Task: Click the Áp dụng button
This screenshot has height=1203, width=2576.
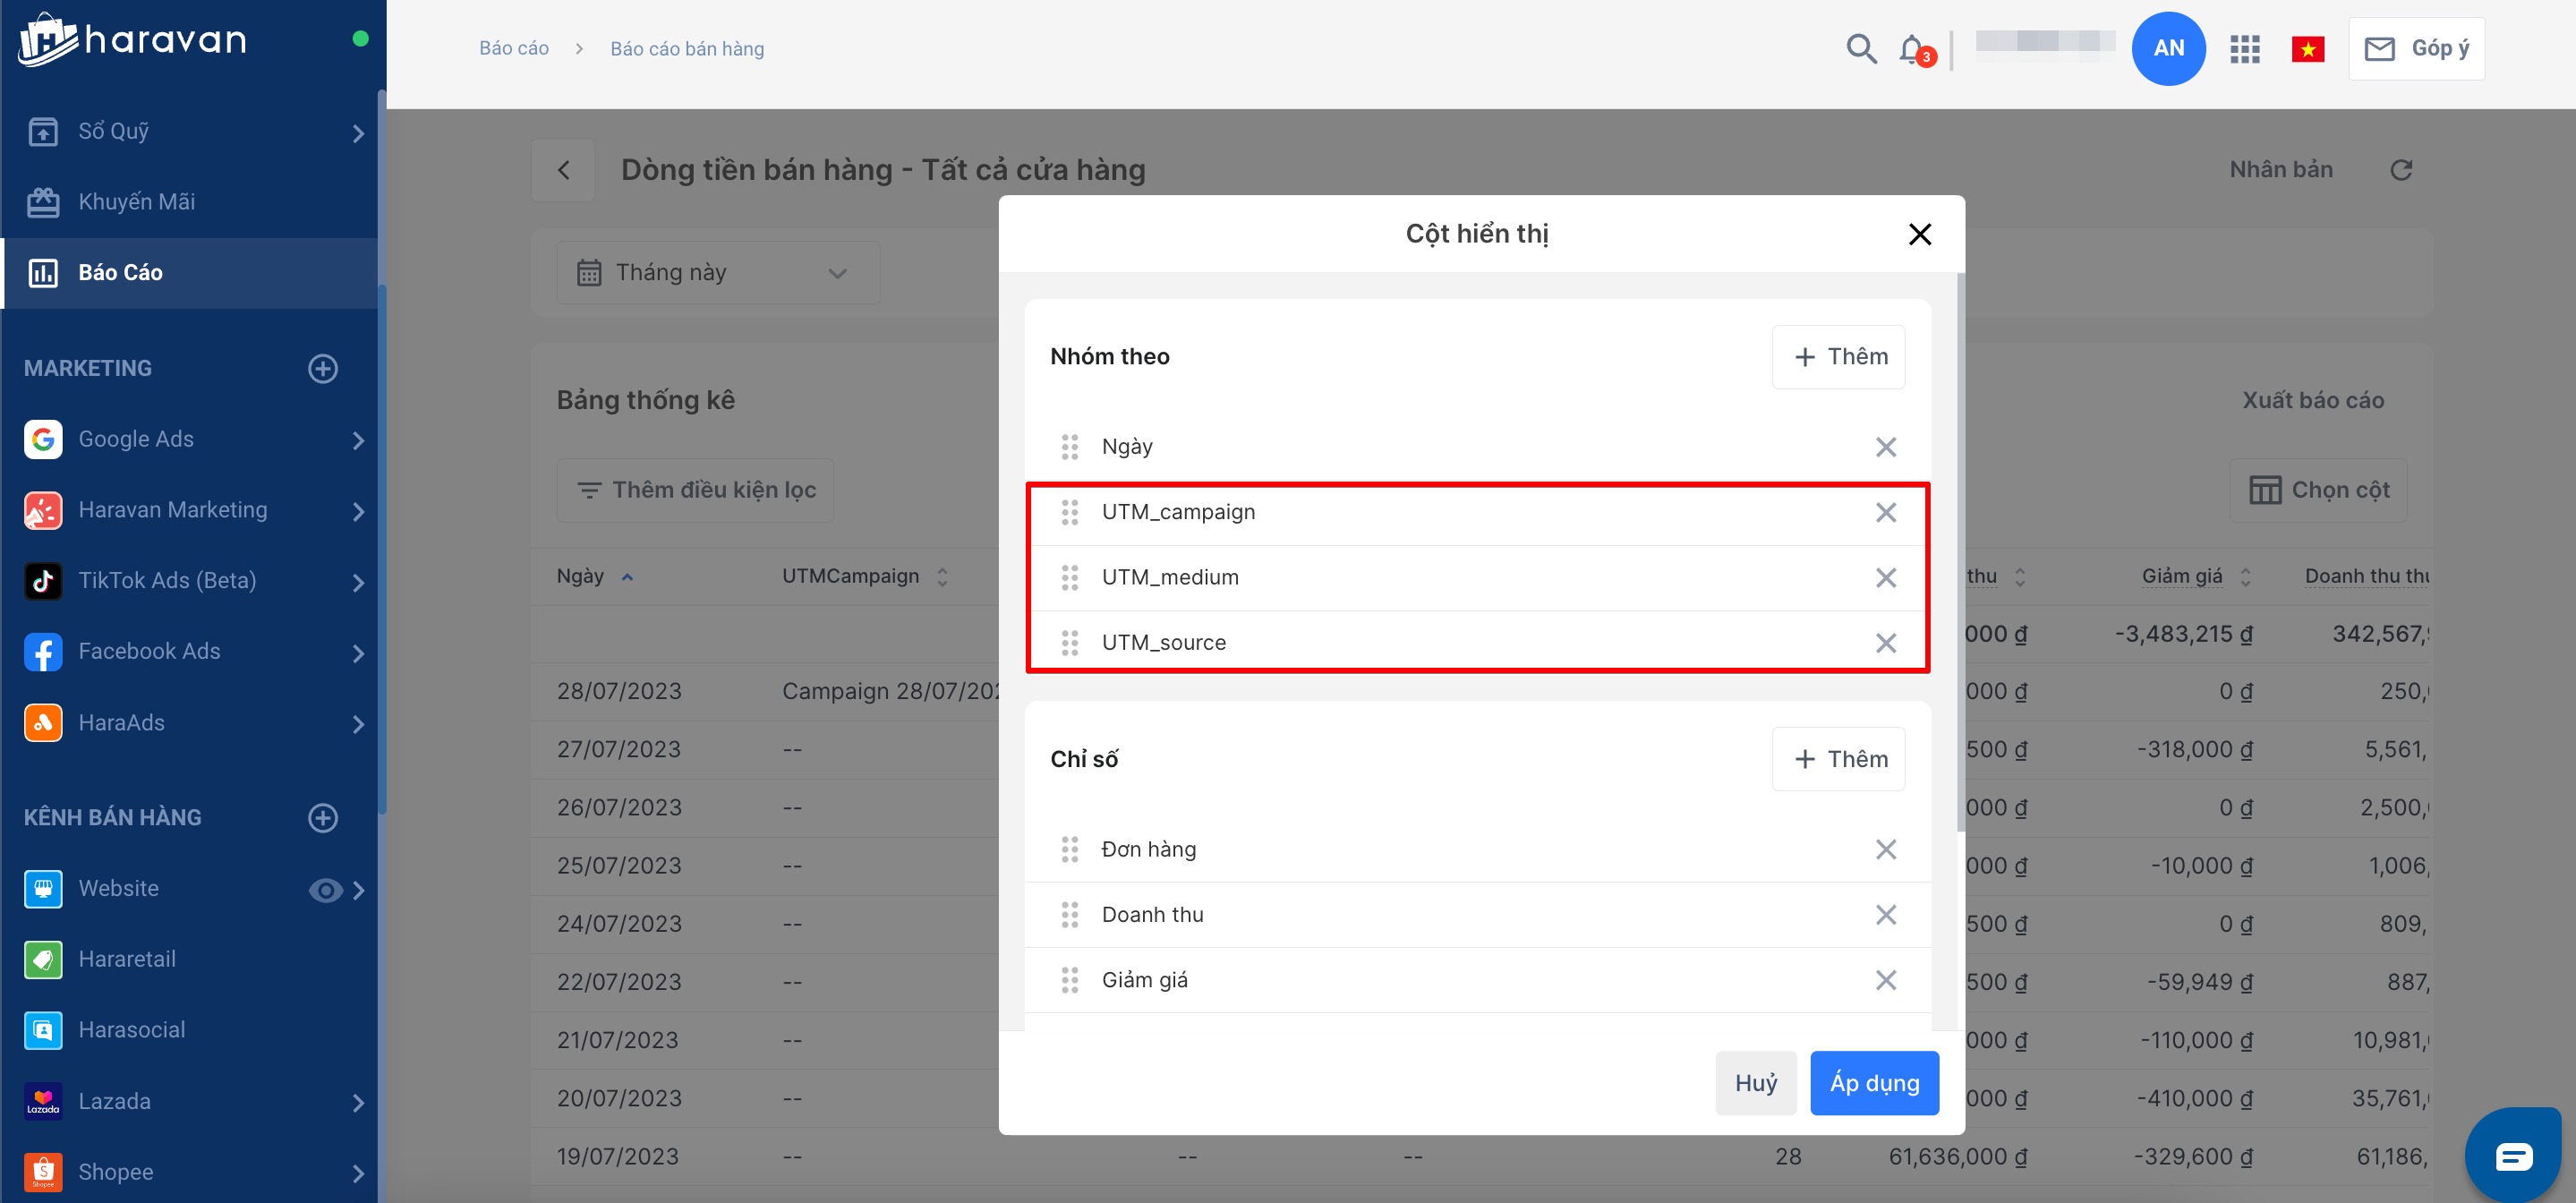Action: pos(1873,1082)
